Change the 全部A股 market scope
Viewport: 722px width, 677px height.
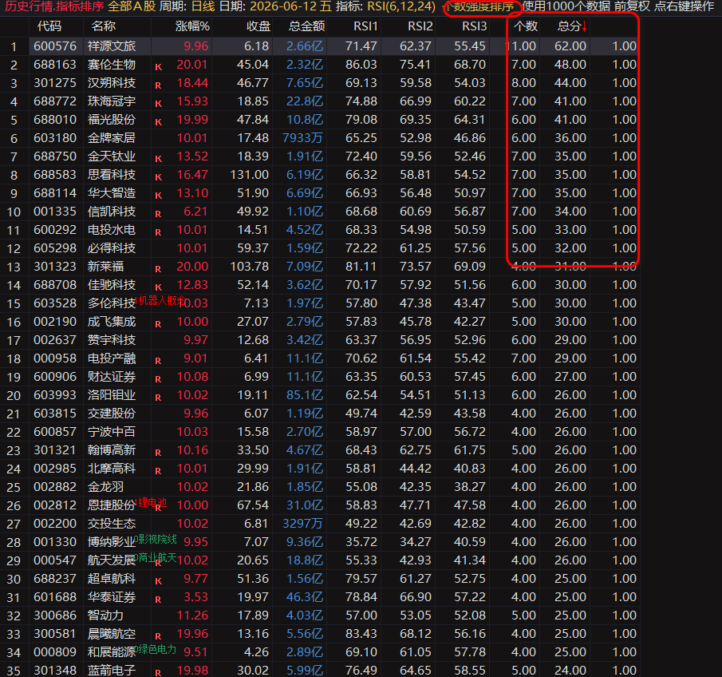pyautogui.click(x=132, y=7)
